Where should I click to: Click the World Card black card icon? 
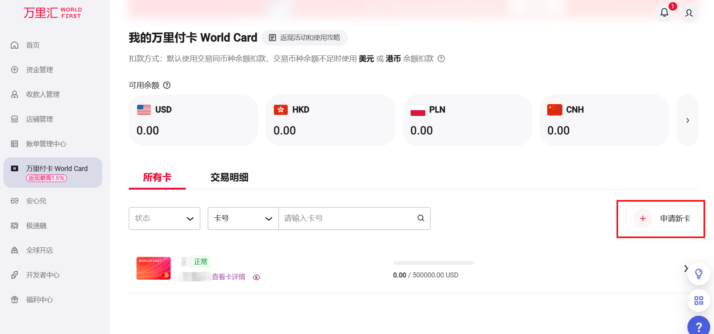coord(14,168)
